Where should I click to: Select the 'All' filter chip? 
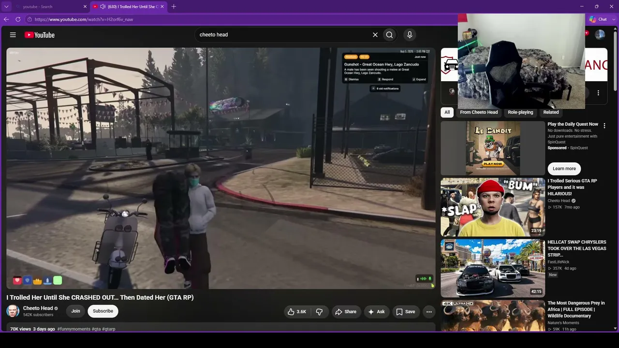click(x=447, y=112)
